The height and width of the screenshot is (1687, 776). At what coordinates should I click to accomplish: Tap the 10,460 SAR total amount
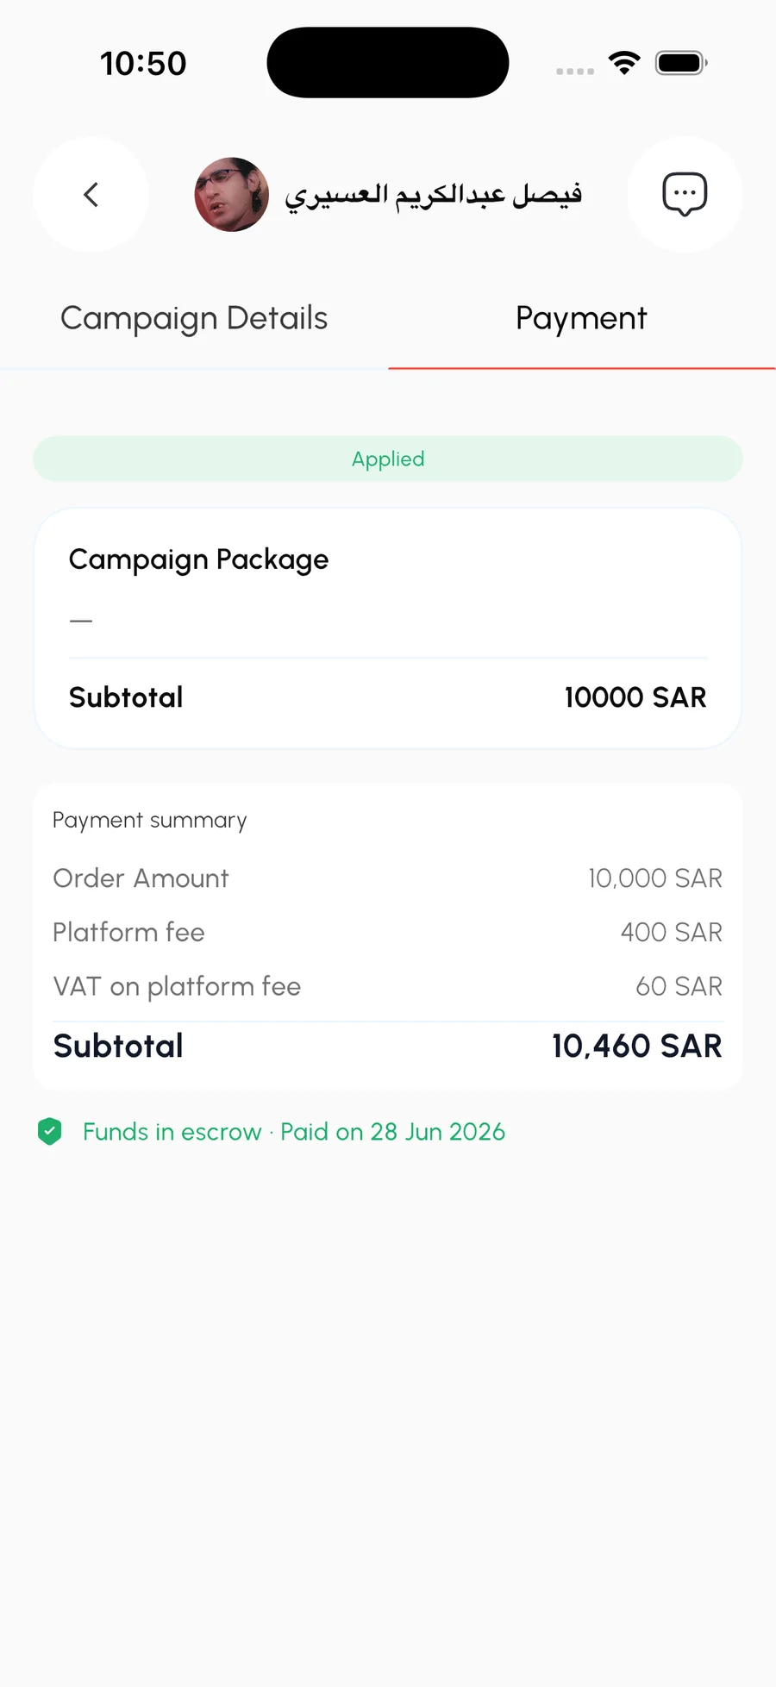click(637, 1046)
